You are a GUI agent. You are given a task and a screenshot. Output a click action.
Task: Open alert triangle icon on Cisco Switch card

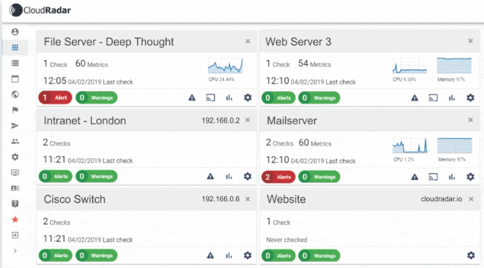(210, 255)
